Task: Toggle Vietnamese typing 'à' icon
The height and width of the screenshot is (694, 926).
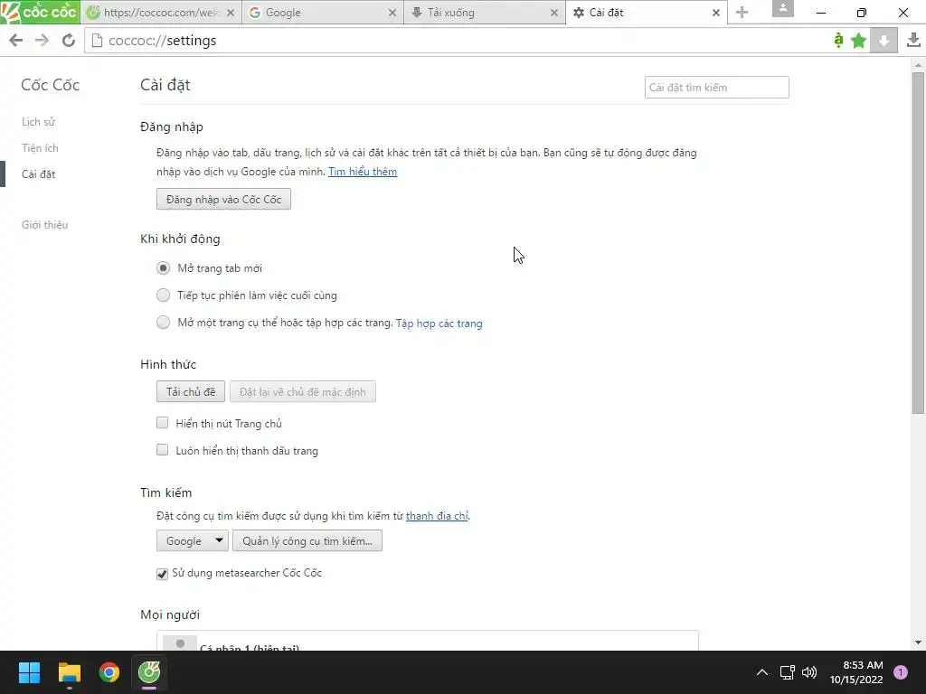Action: 838,40
